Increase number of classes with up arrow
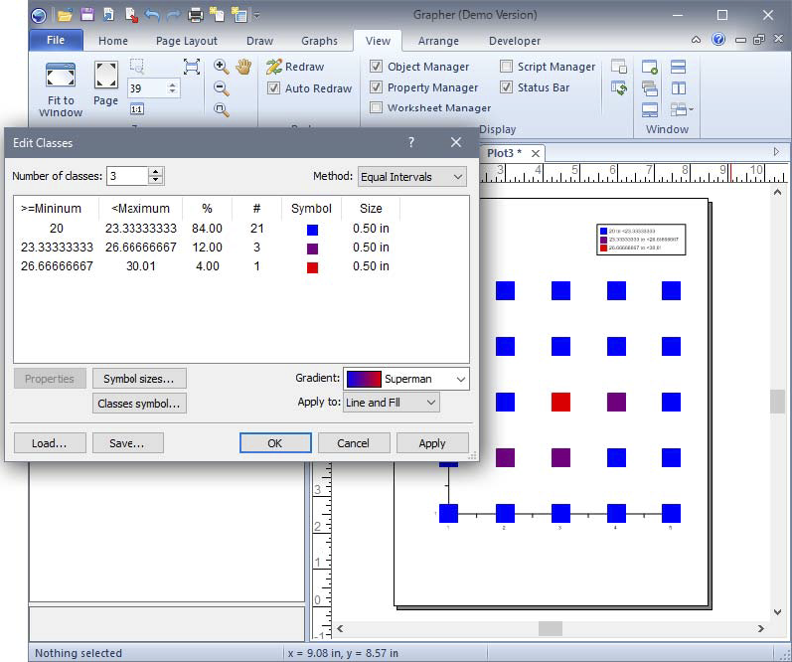This screenshot has height=662, width=792. (156, 172)
